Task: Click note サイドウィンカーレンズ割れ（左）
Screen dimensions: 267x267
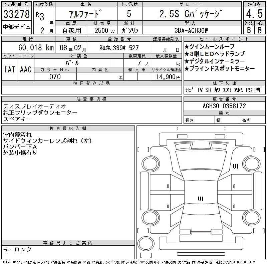Action: 47,141
